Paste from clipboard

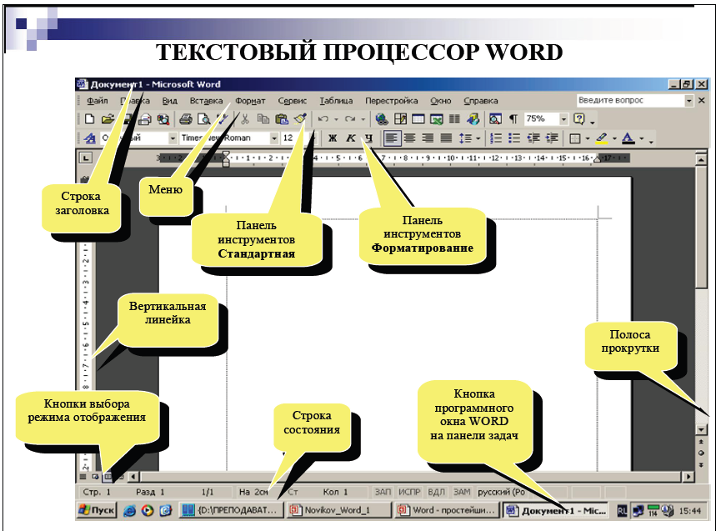coord(282,119)
